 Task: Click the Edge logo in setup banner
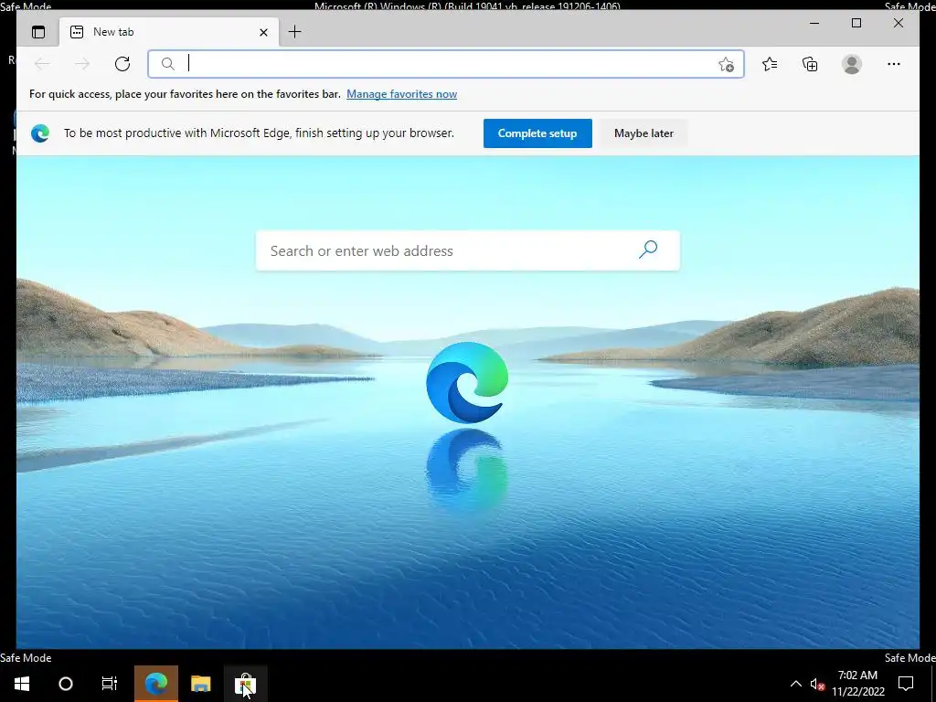[40, 133]
